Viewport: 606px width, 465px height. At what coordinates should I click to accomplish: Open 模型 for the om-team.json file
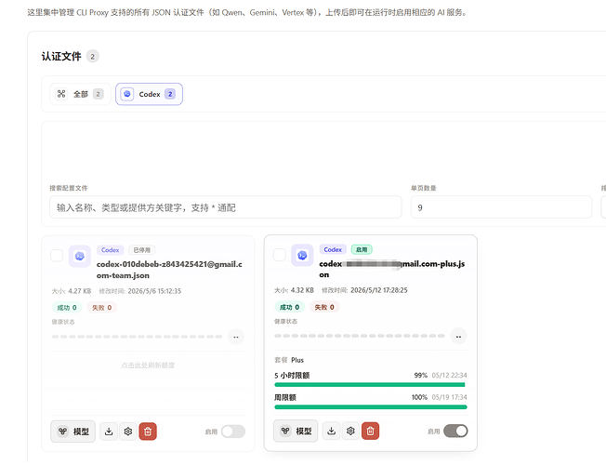(x=73, y=432)
